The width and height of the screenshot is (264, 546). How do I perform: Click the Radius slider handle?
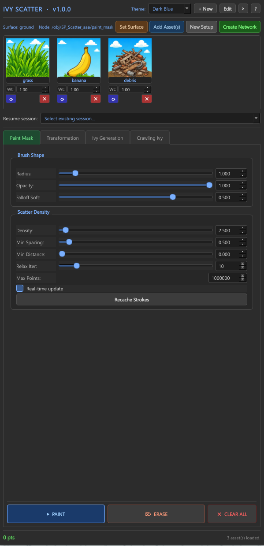click(x=75, y=173)
